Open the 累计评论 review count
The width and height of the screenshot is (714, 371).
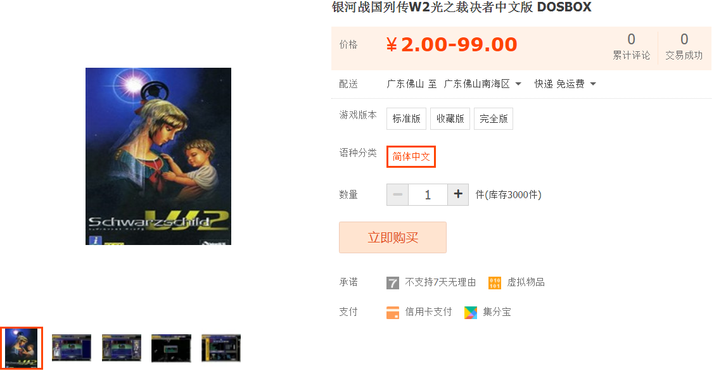(x=631, y=46)
